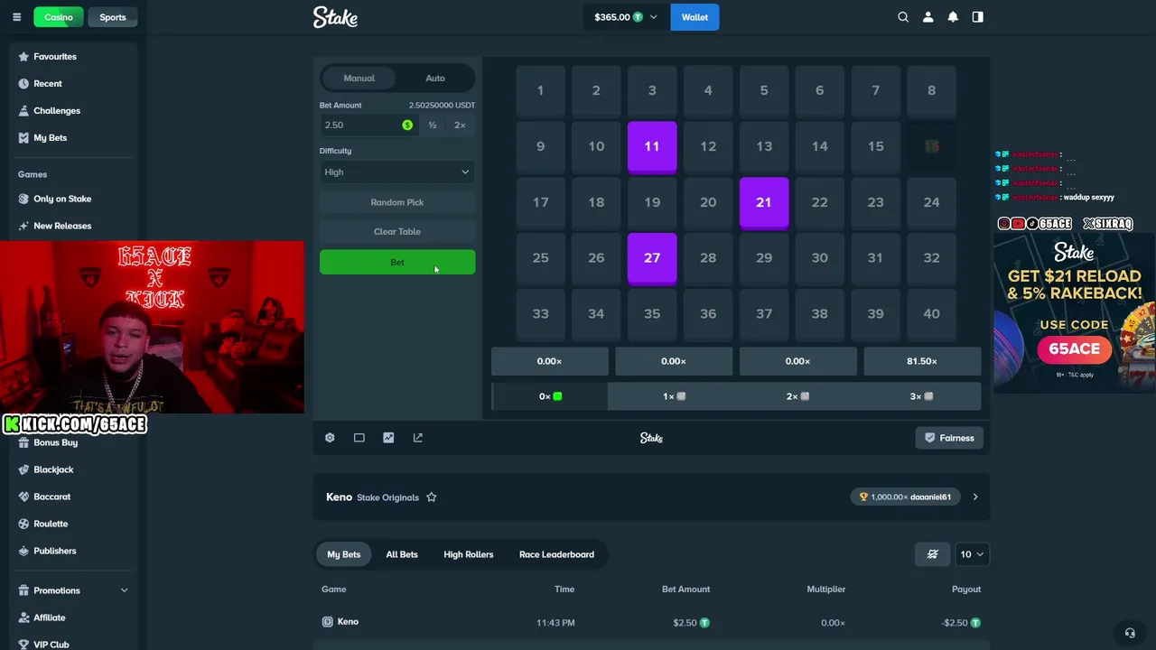The height and width of the screenshot is (650, 1156).
Task: Open Only on Stake games
Action: (62, 199)
